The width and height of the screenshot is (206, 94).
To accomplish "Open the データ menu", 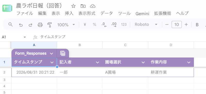I will pyautogui.click(x=107, y=13).
